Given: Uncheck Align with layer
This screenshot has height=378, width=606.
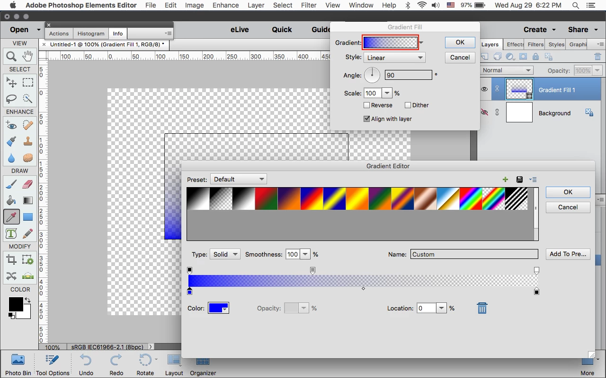Looking at the screenshot, I should (366, 119).
